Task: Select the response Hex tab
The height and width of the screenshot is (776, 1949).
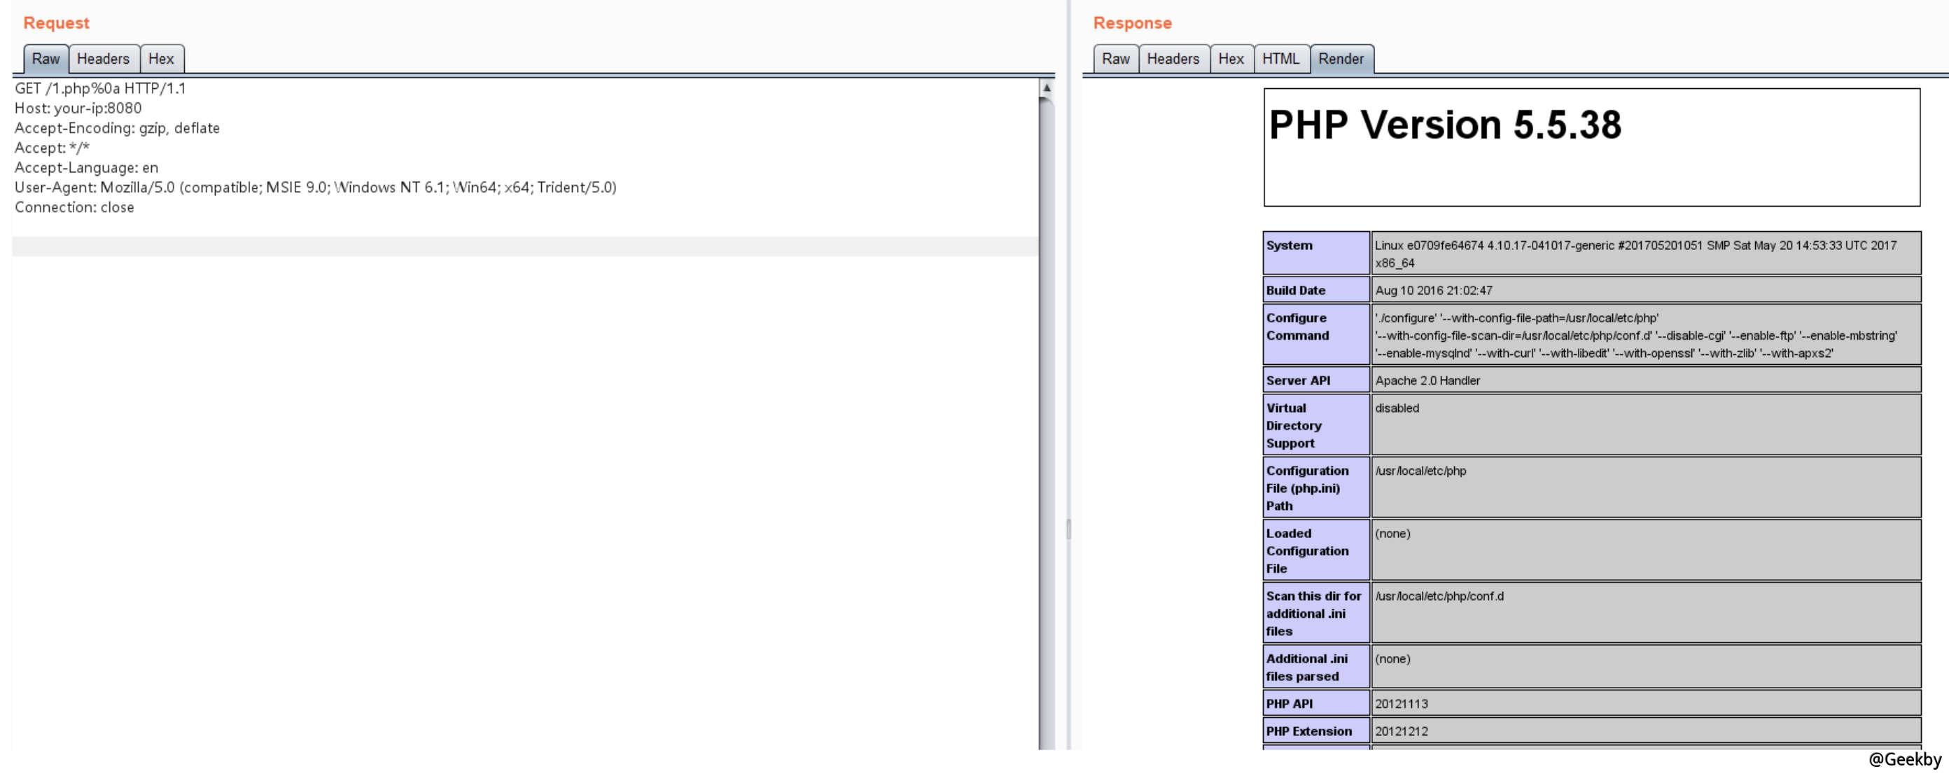Action: click(1230, 59)
